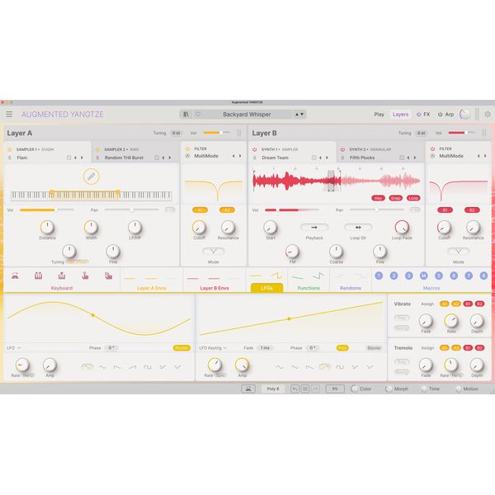Toggle the Arp power switch

[440, 115]
